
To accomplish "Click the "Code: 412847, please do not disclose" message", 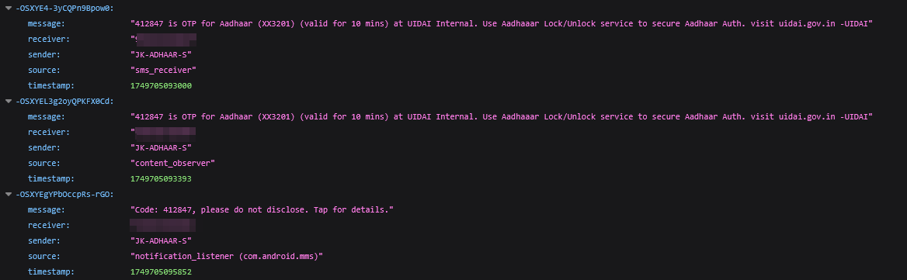I will pos(262,209).
